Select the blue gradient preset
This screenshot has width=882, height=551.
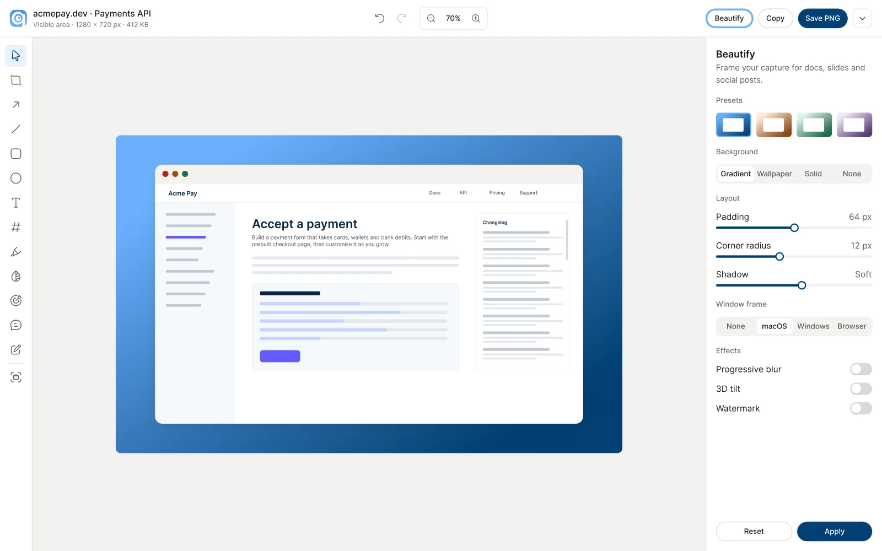[x=733, y=125]
